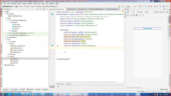This screenshot has height=96, width=171.
Task: Open the app run configuration dropdown
Action: point(129,6)
